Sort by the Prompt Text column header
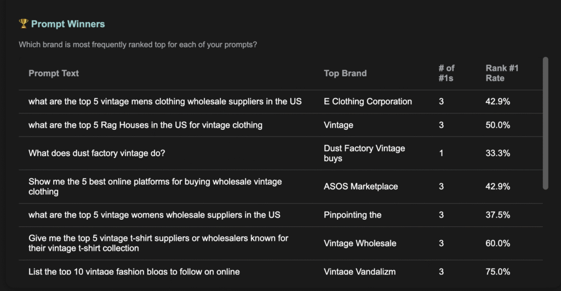Viewport: 561px width, 291px height. pyautogui.click(x=54, y=73)
